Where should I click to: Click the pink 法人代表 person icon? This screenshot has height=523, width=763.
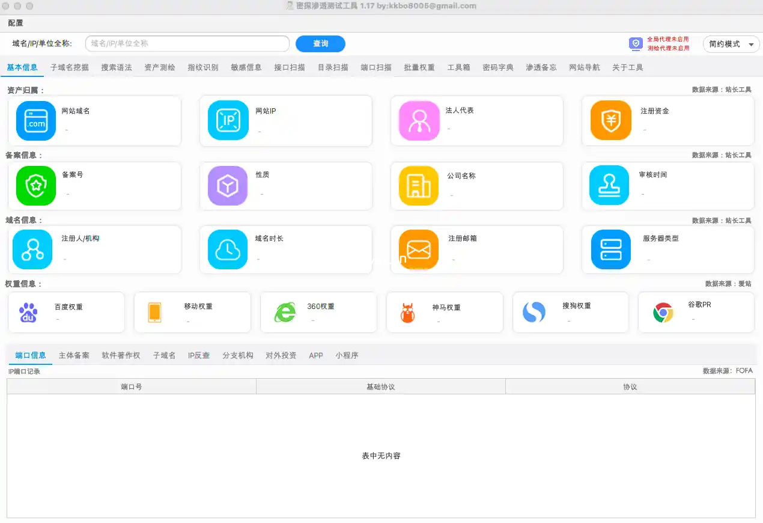point(418,120)
